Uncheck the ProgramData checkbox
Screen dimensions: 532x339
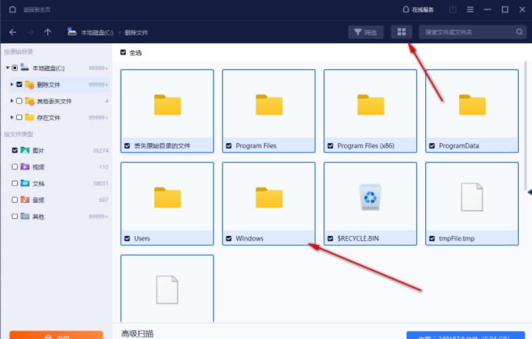[x=432, y=146]
